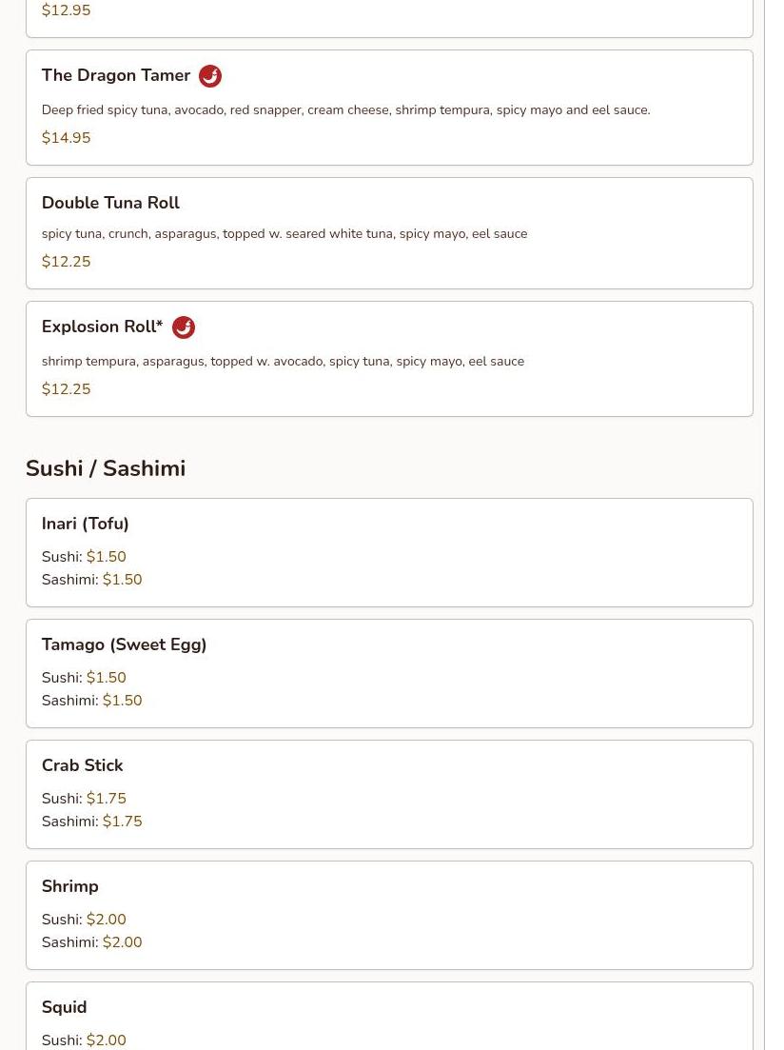The height and width of the screenshot is (1050, 784).
Task: Click the Crab Stick Sushi $1.75 price
Action: (x=106, y=799)
